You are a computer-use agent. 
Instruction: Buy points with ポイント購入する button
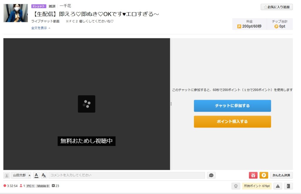pyautogui.click(x=232, y=121)
